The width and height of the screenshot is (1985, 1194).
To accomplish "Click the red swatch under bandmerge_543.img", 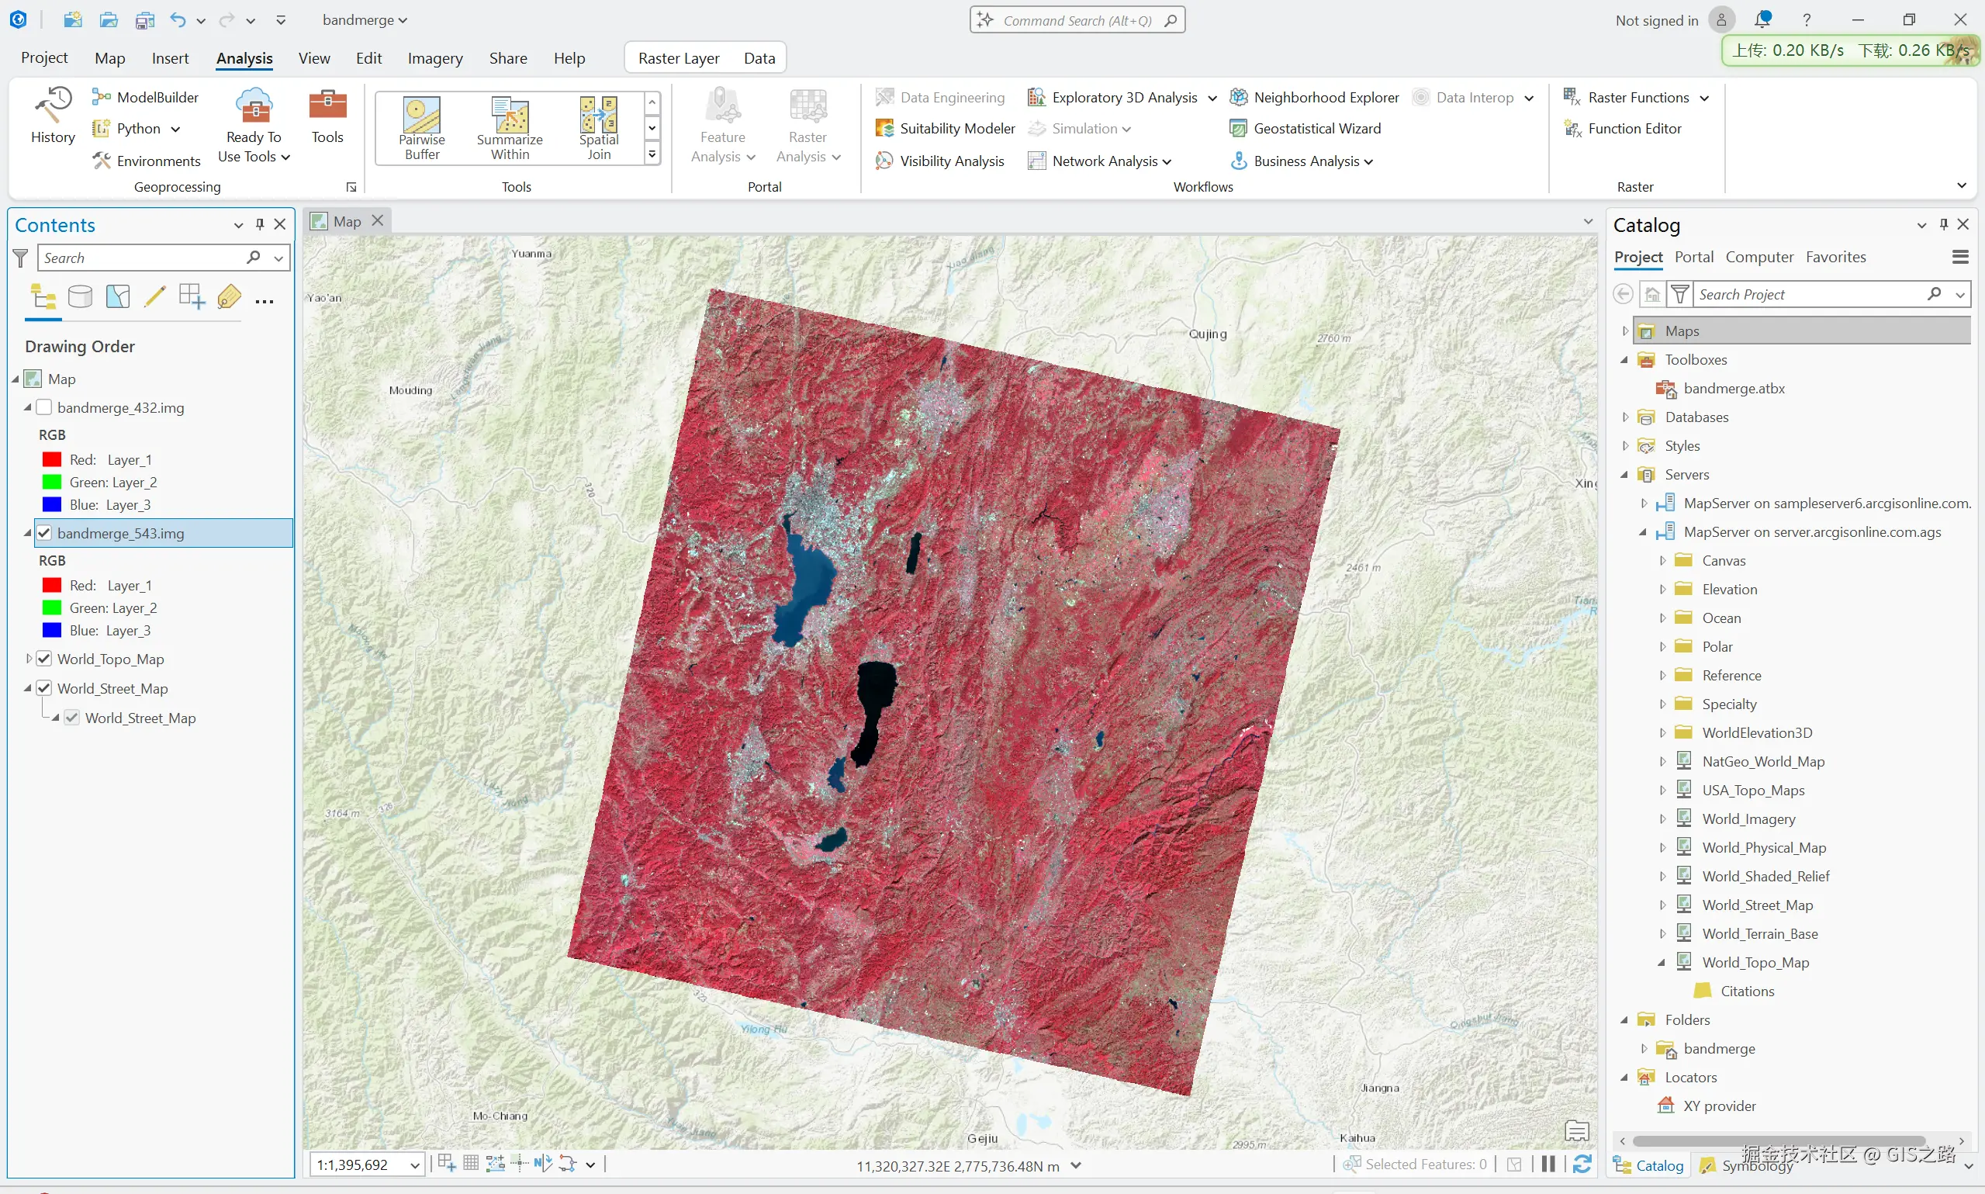I will point(51,586).
